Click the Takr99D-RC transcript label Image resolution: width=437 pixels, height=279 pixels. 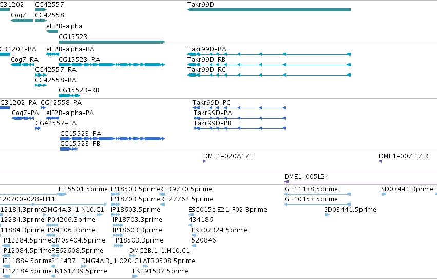206,70
